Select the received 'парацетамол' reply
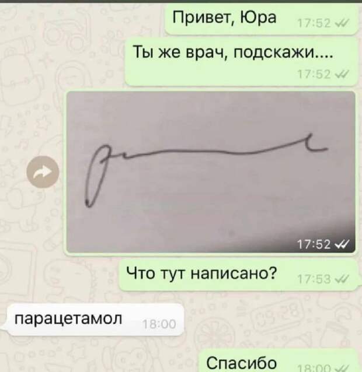Viewport: 362px width, 372px height. [96, 320]
